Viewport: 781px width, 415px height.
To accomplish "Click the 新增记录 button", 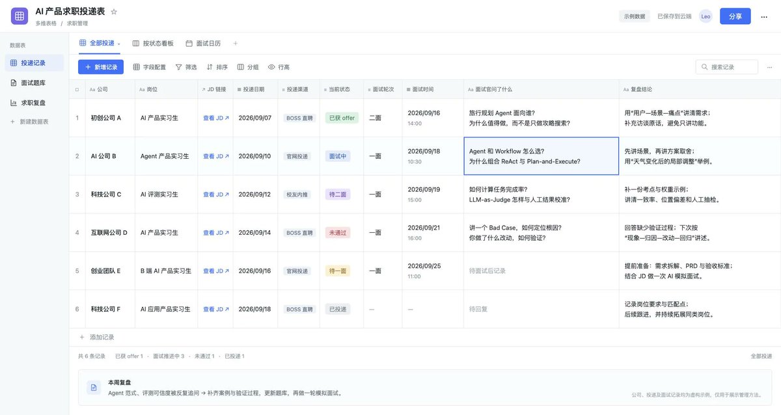I will [101, 67].
